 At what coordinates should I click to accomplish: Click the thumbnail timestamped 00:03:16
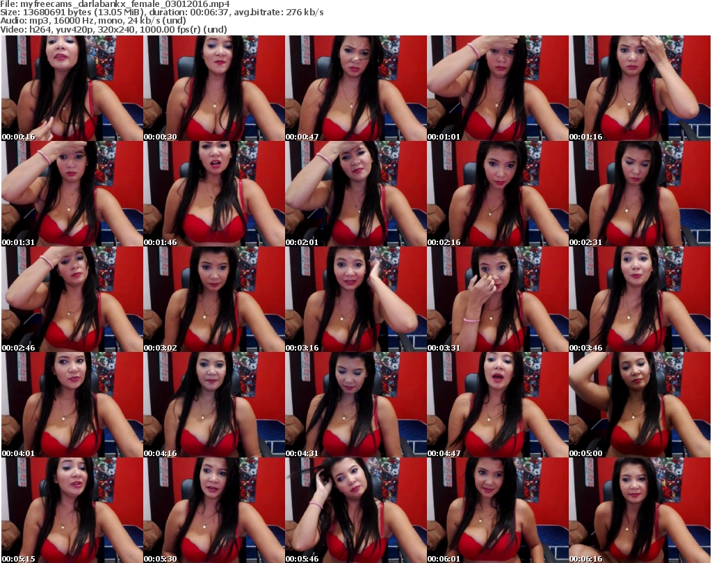pyautogui.click(x=355, y=300)
